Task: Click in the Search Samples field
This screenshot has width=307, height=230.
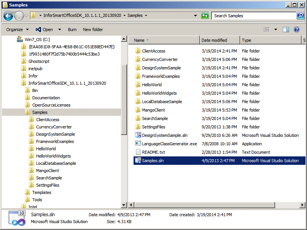Action: 253,16
